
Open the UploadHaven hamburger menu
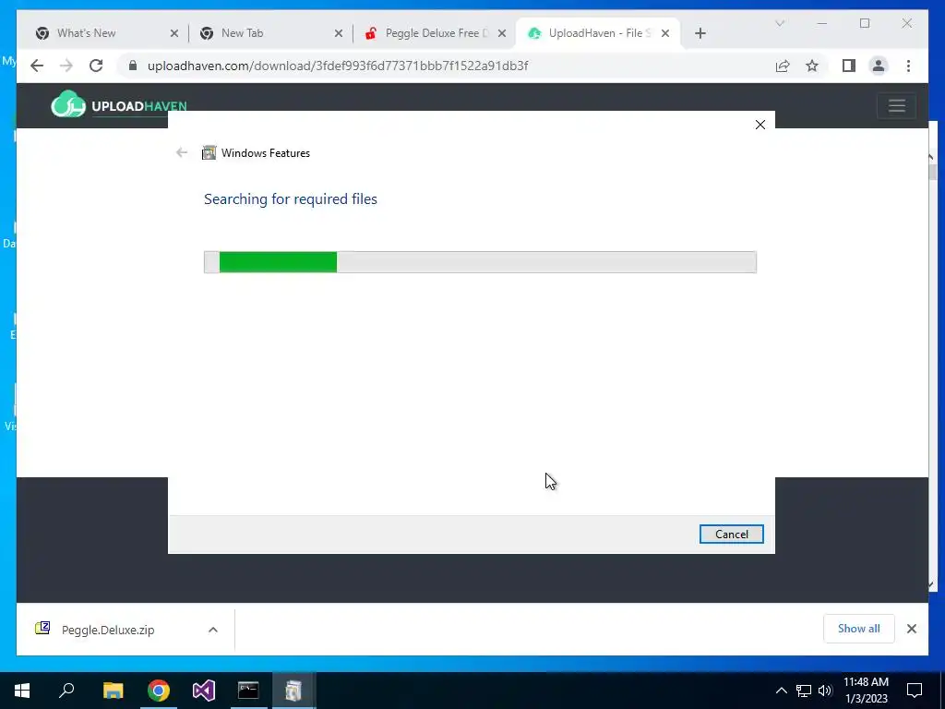click(x=896, y=105)
